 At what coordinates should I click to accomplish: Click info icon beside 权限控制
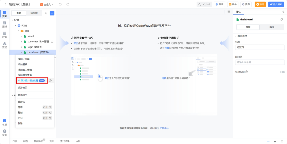point(246,72)
